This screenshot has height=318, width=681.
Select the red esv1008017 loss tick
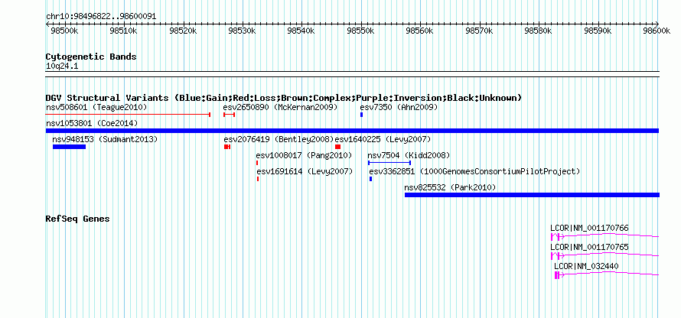(x=257, y=163)
